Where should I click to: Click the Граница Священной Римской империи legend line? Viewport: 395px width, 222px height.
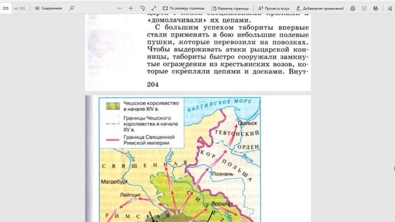[112, 140]
